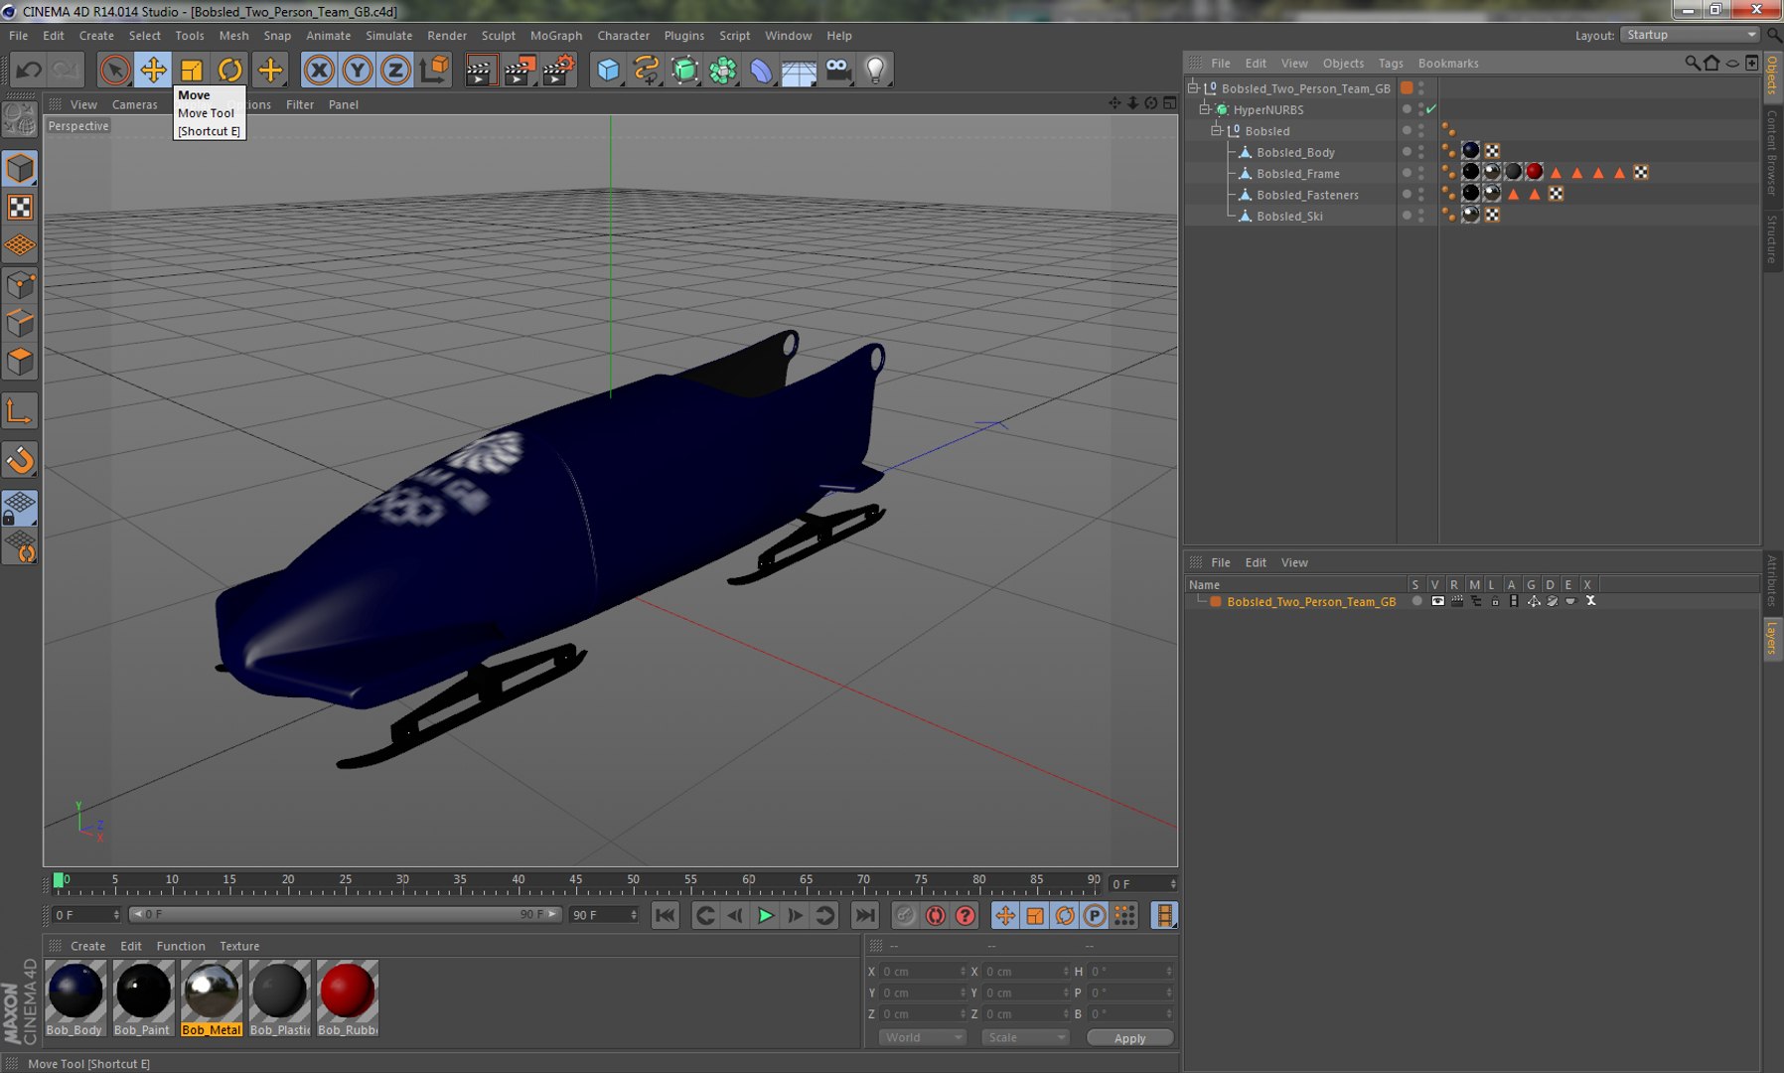This screenshot has height=1073, width=1784.
Task: Select the Scale tool in toolbar
Action: pyautogui.click(x=192, y=70)
